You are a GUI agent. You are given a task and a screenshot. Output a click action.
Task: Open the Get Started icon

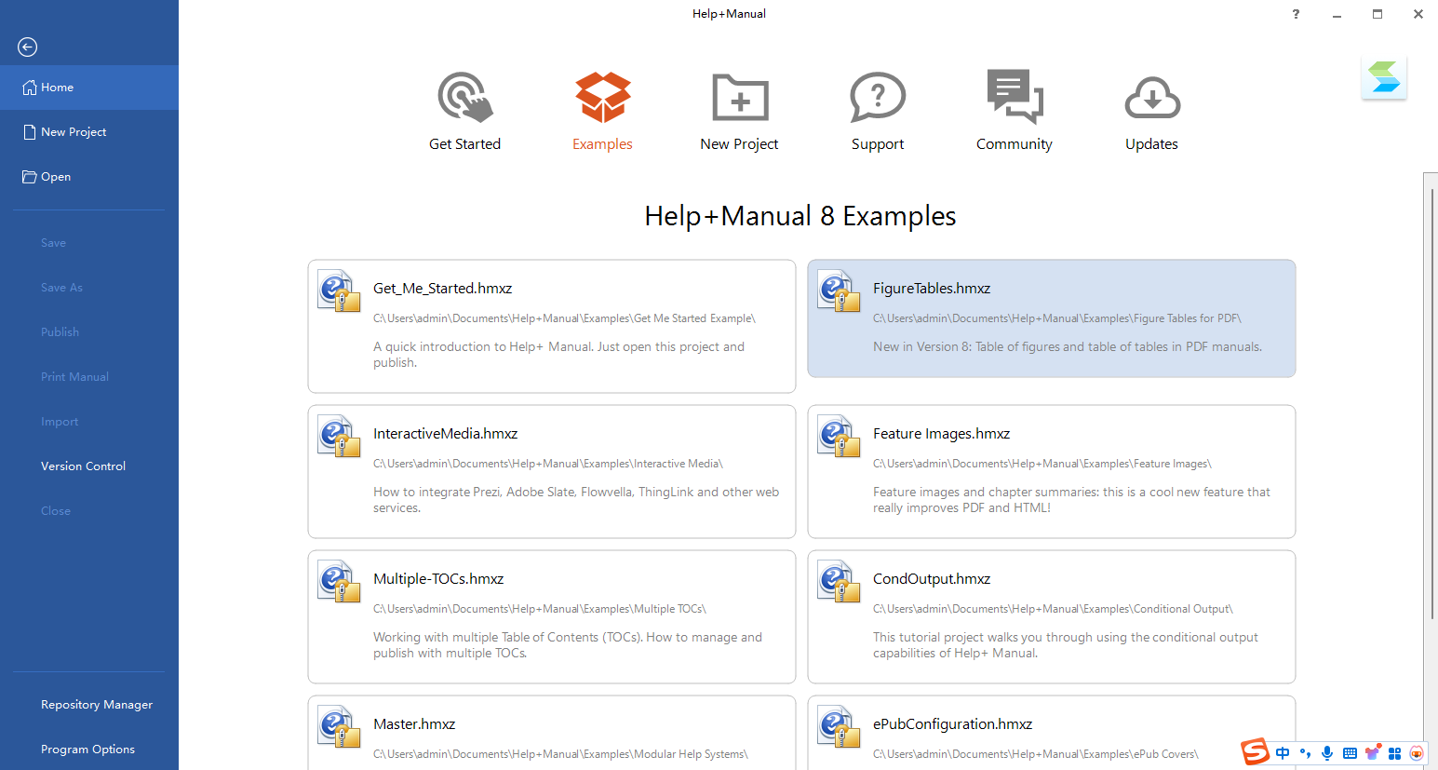click(x=465, y=97)
